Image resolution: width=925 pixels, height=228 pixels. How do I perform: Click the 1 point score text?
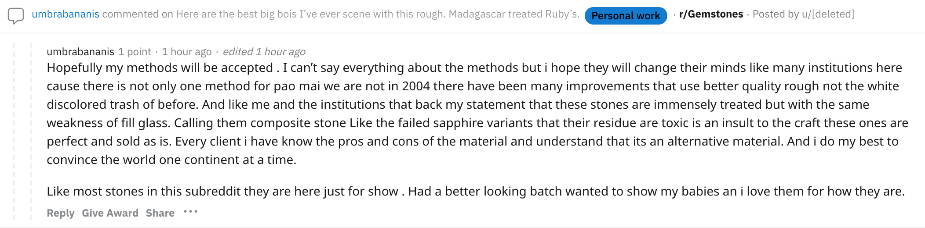tap(135, 52)
